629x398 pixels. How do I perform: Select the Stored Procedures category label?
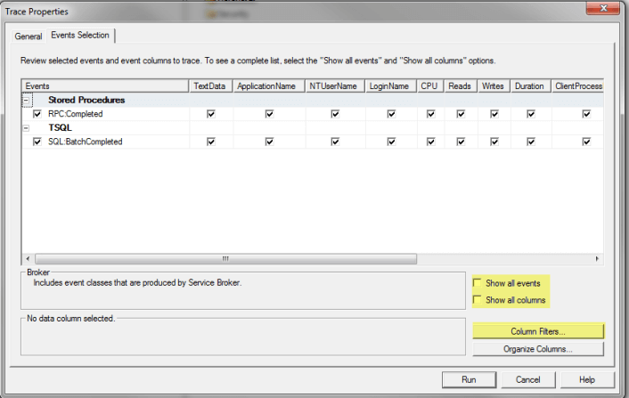click(86, 100)
